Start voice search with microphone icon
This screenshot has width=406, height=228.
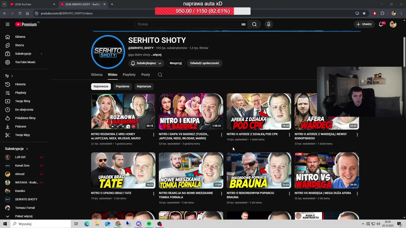(269, 24)
